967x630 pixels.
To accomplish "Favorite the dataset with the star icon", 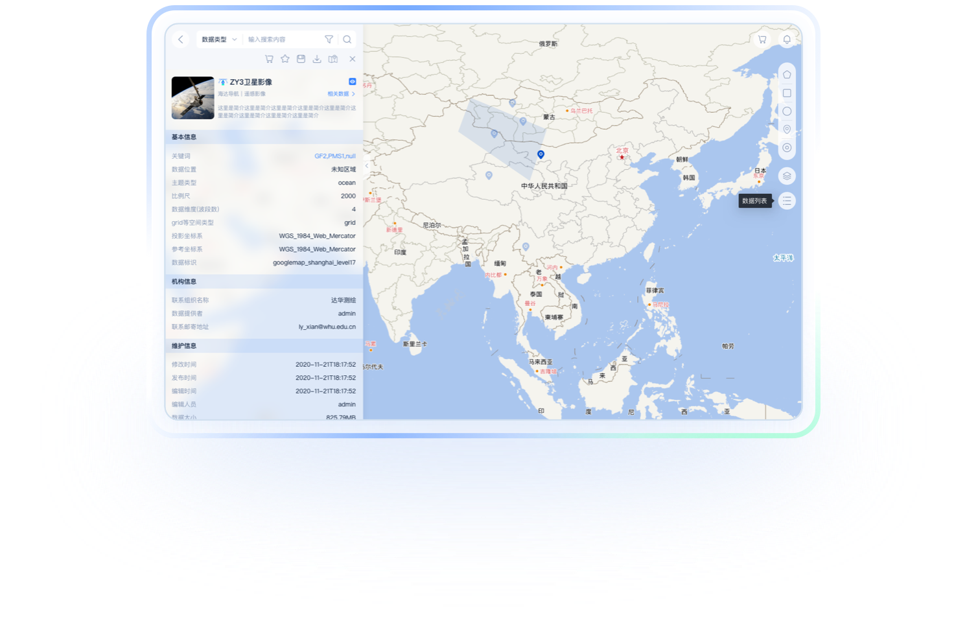I will point(285,59).
